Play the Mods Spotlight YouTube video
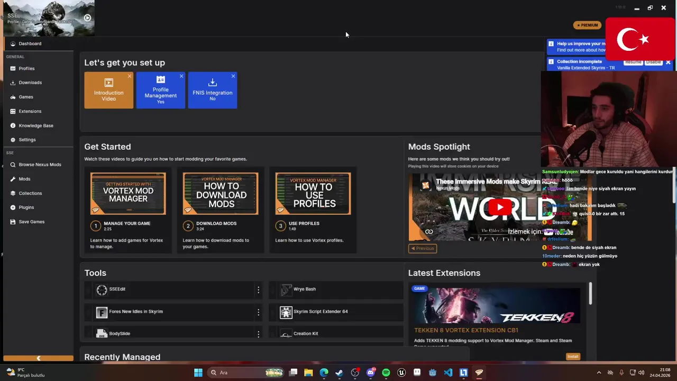This screenshot has width=677, height=381. (500, 207)
